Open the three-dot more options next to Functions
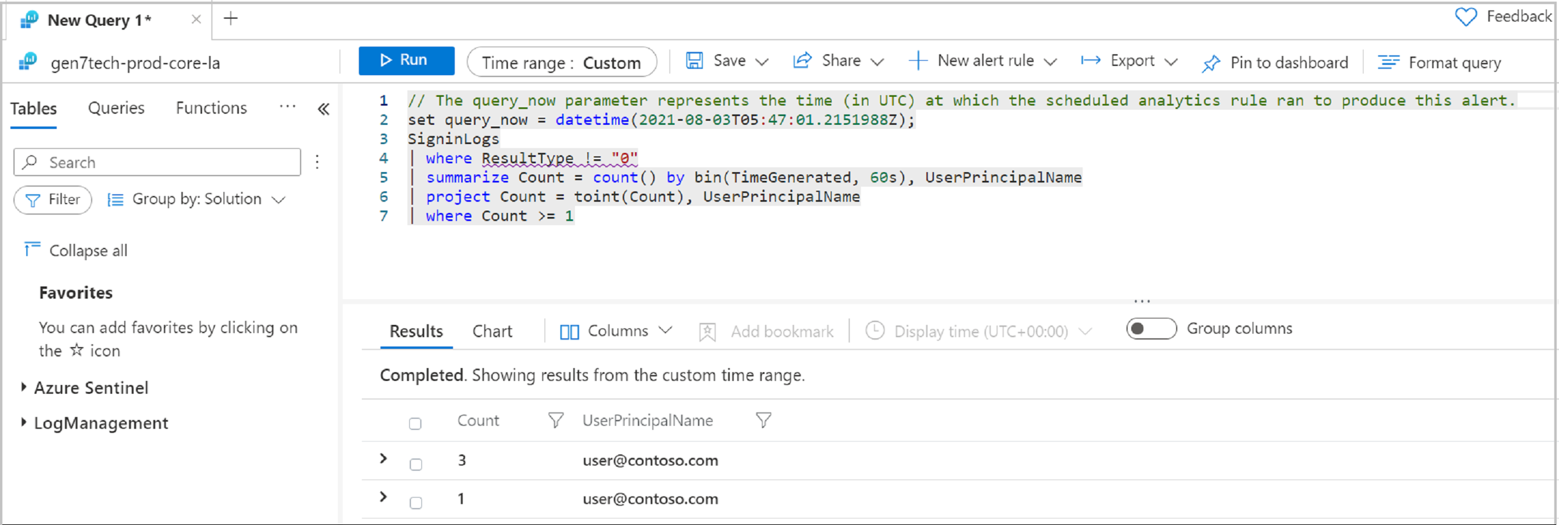 [x=288, y=107]
